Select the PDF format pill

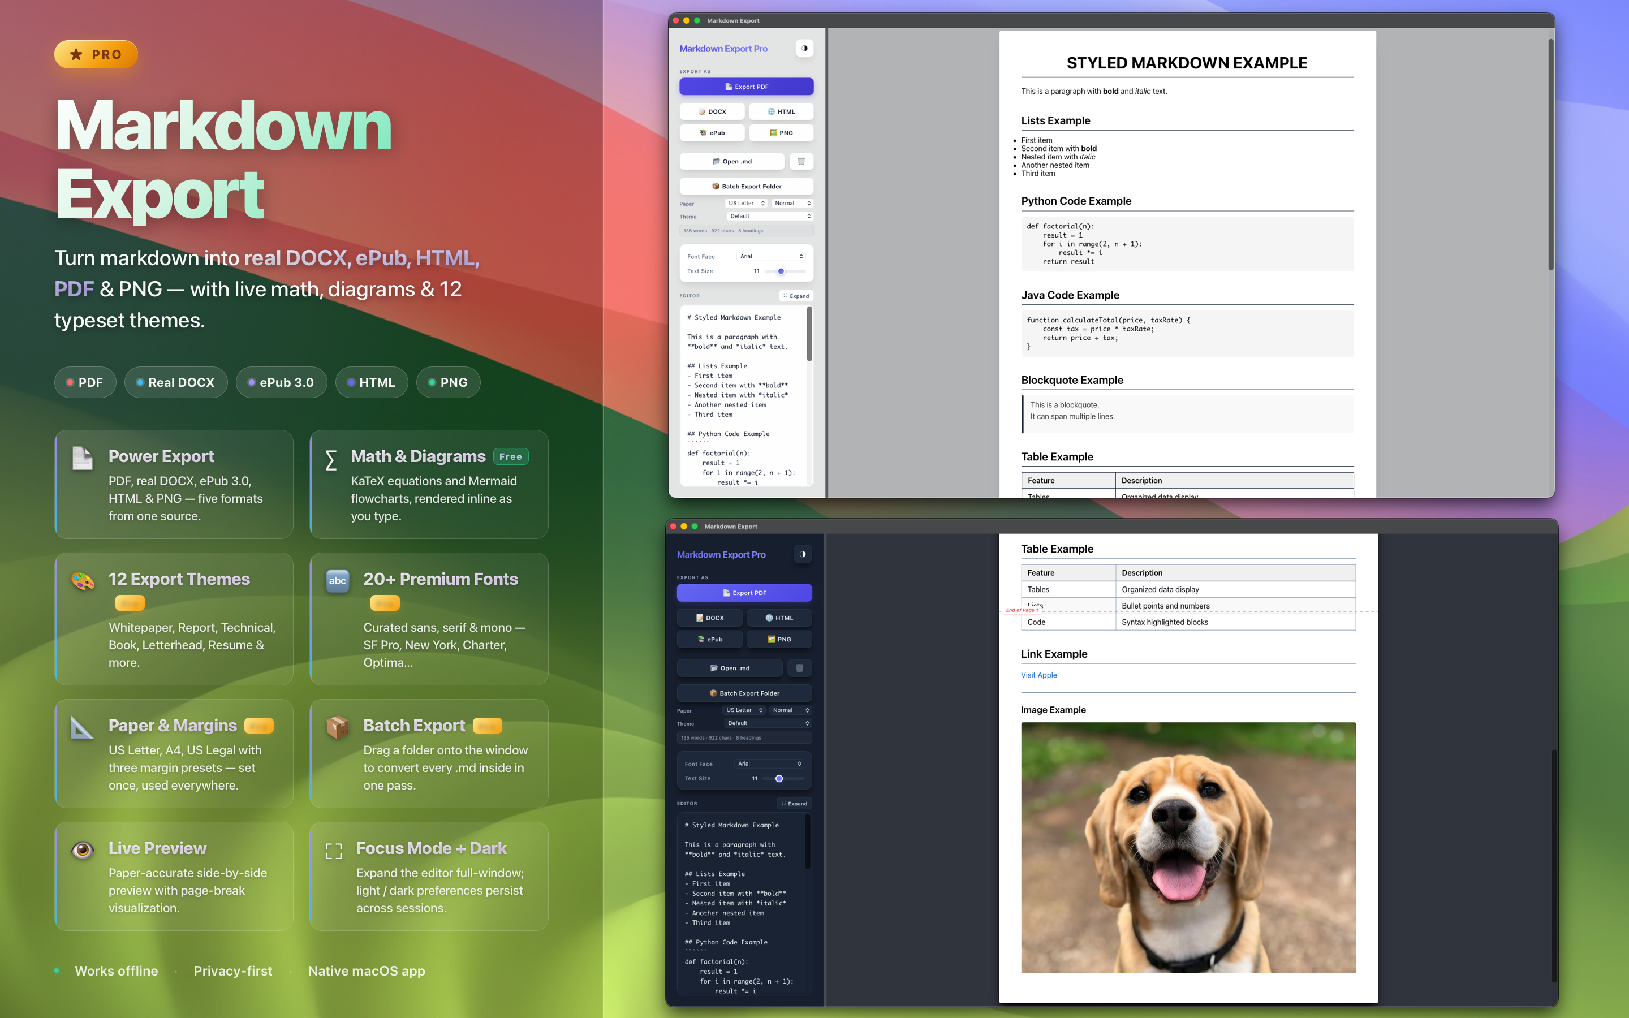coord(85,382)
